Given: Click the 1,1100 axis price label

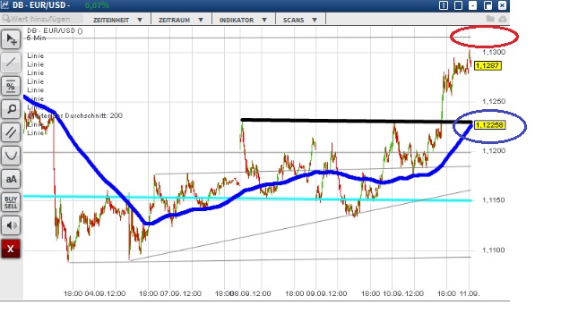Looking at the screenshot, I should click(494, 250).
